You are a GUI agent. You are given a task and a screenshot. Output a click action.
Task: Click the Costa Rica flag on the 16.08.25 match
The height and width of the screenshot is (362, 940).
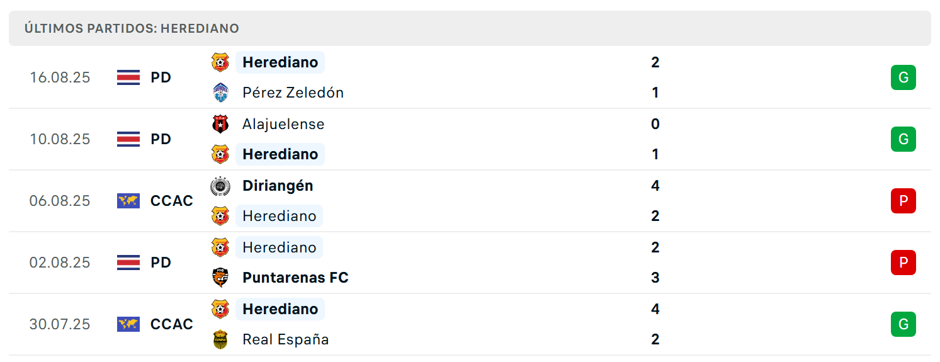tap(128, 77)
